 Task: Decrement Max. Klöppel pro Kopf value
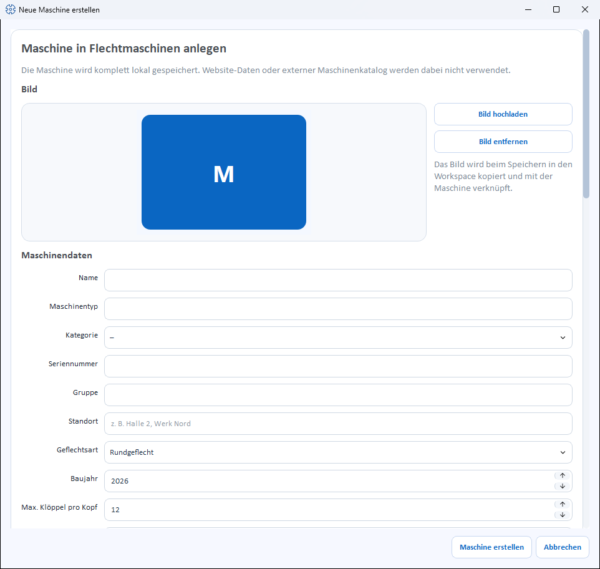click(562, 515)
